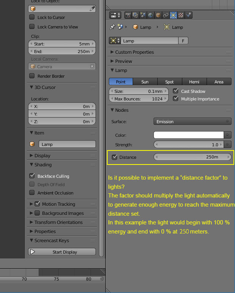This screenshot has width=235, height=293.
Task: Click the Lamp data breadcrumb icon
Action: [167, 27]
